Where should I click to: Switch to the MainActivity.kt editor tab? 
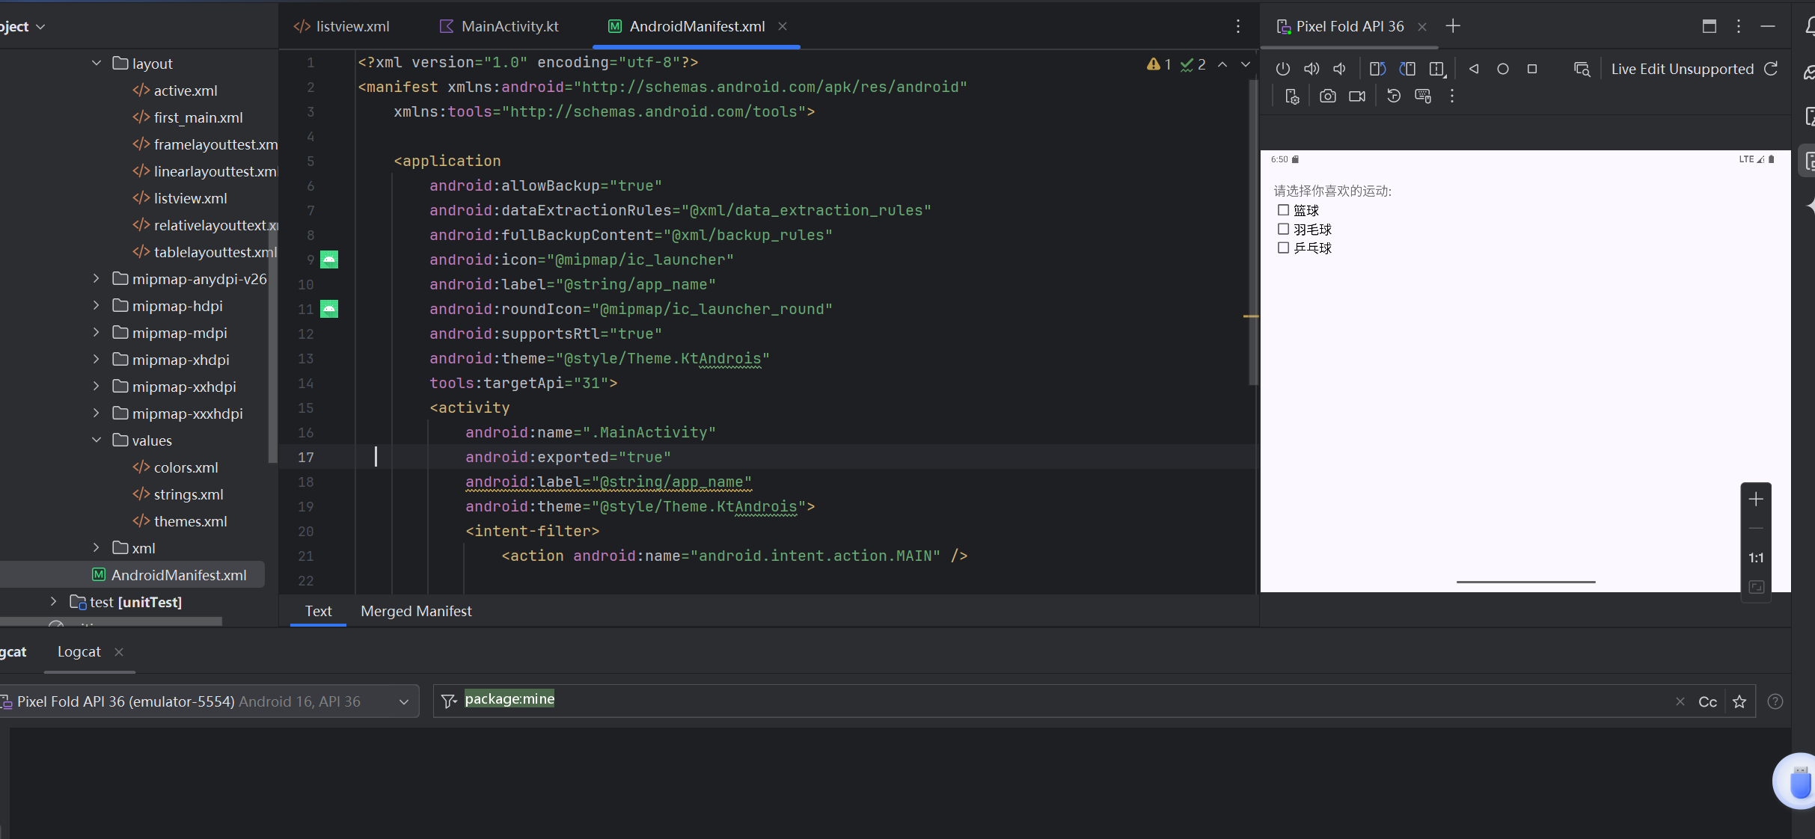click(x=500, y=26)
